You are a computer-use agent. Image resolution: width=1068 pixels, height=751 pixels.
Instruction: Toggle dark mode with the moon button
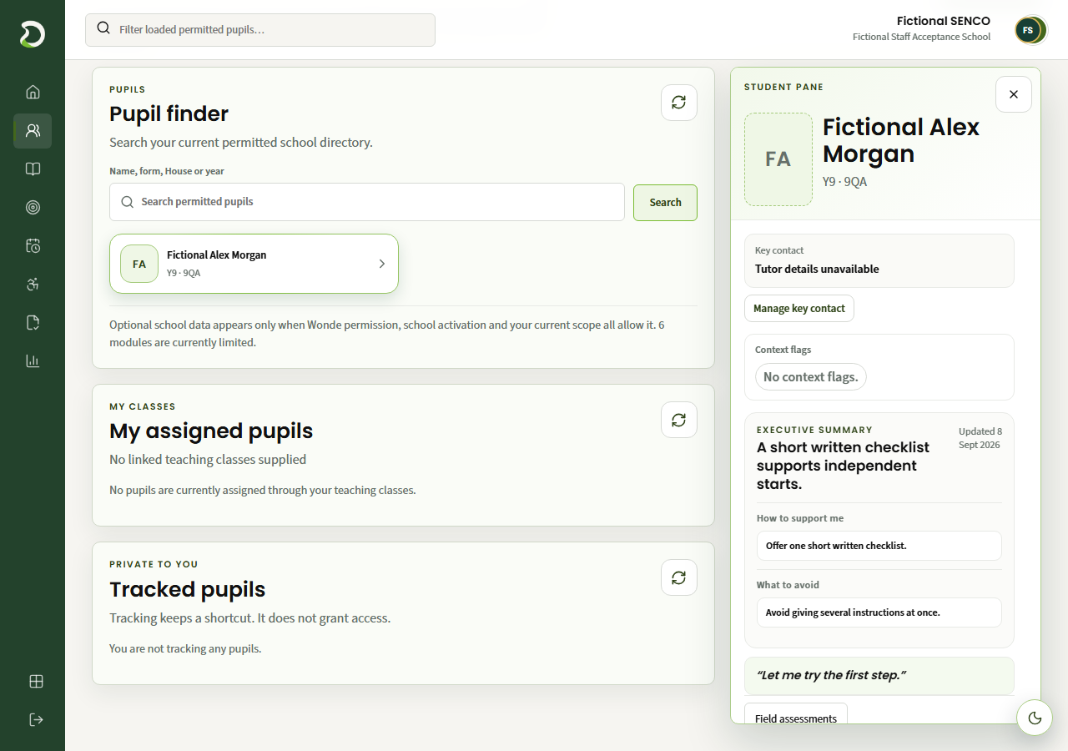click(1035, 718)
